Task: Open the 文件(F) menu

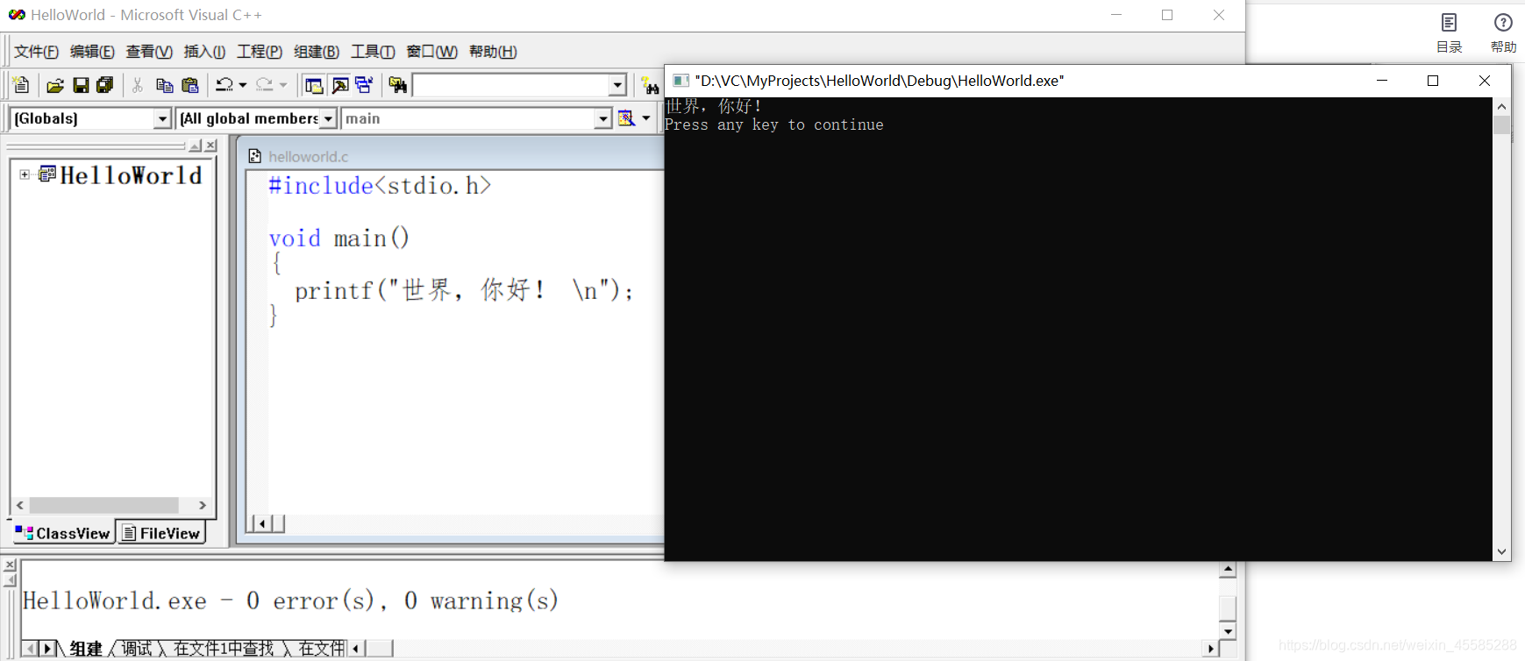Action: pyautogui.click(x=37, y=52)
